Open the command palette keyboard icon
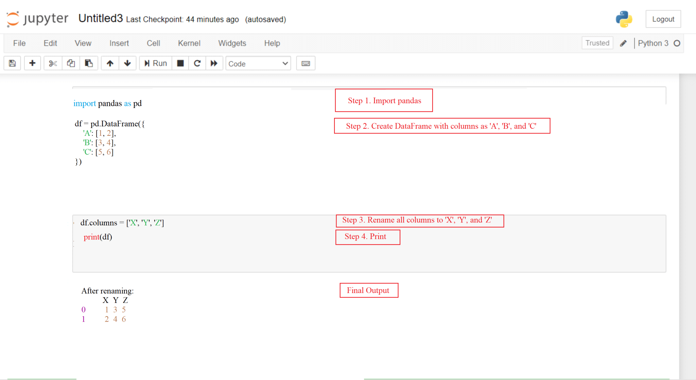The height and width of the screenshot is (380, 696). click(x=306, y=64)
